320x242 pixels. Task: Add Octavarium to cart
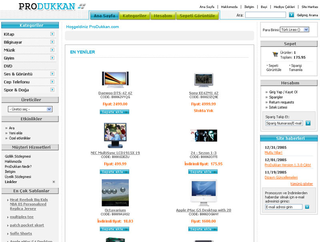tap(114, 229)
